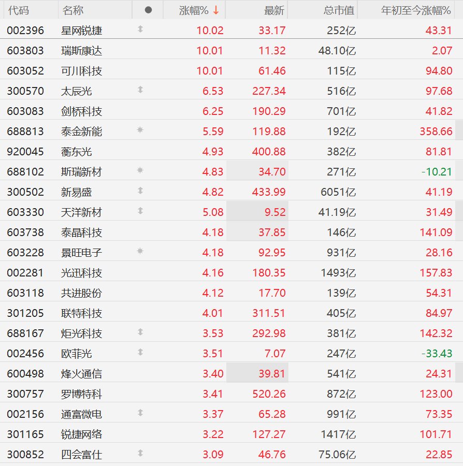Select stock code 688102

(25, 172)
